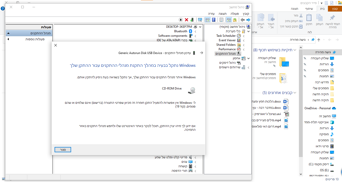342x182 pixels.
Task: Click the red X uninstall device icon
Action: (187, 20)
